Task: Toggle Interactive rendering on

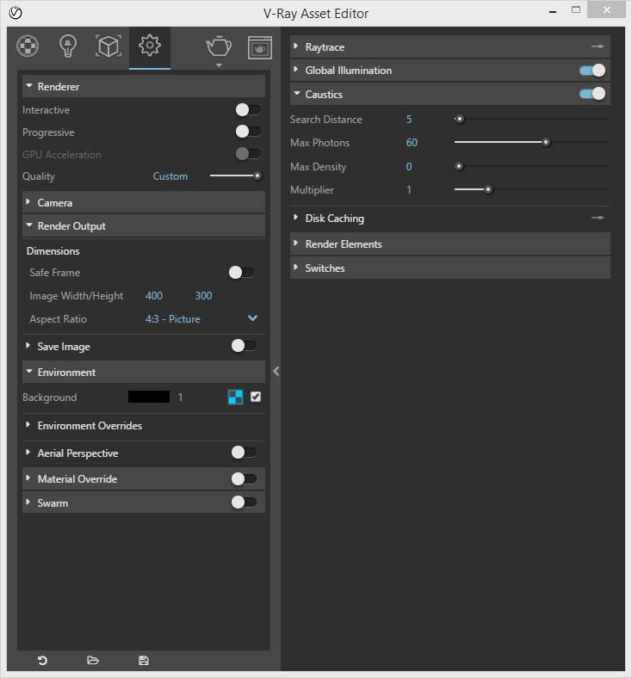Action: coord(248,110)
